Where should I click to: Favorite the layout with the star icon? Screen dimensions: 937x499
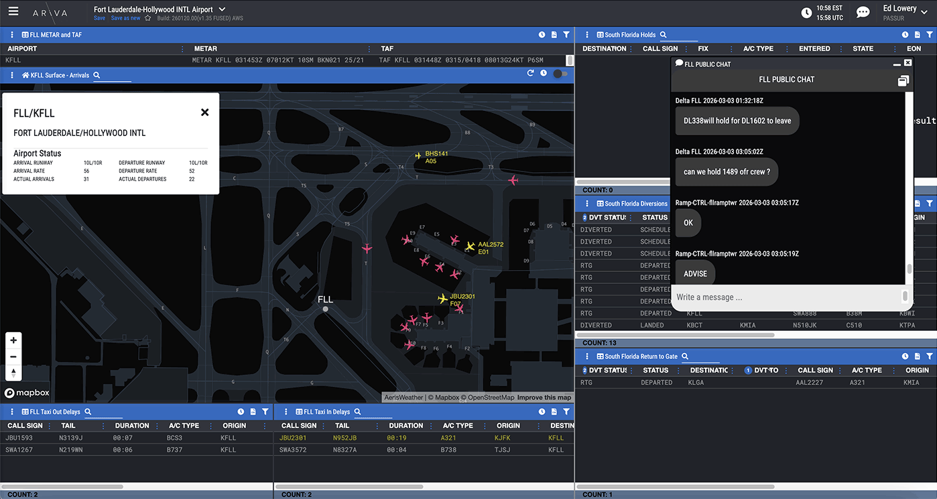148,18
